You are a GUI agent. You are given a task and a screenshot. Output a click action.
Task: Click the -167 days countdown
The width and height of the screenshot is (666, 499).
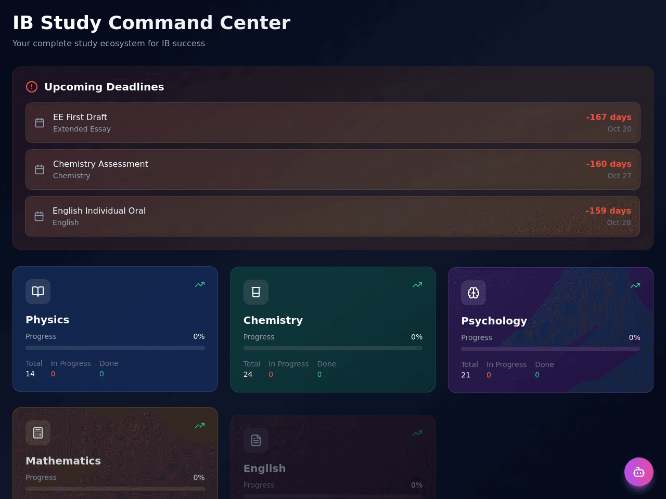(x=609, y=117)
